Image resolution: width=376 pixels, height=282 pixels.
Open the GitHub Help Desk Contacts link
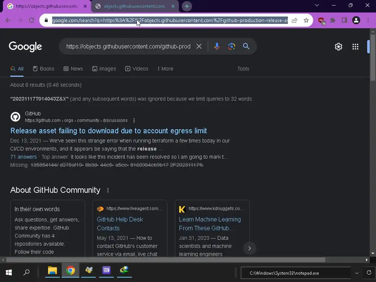pyautogui.click(x=120, y=224)
